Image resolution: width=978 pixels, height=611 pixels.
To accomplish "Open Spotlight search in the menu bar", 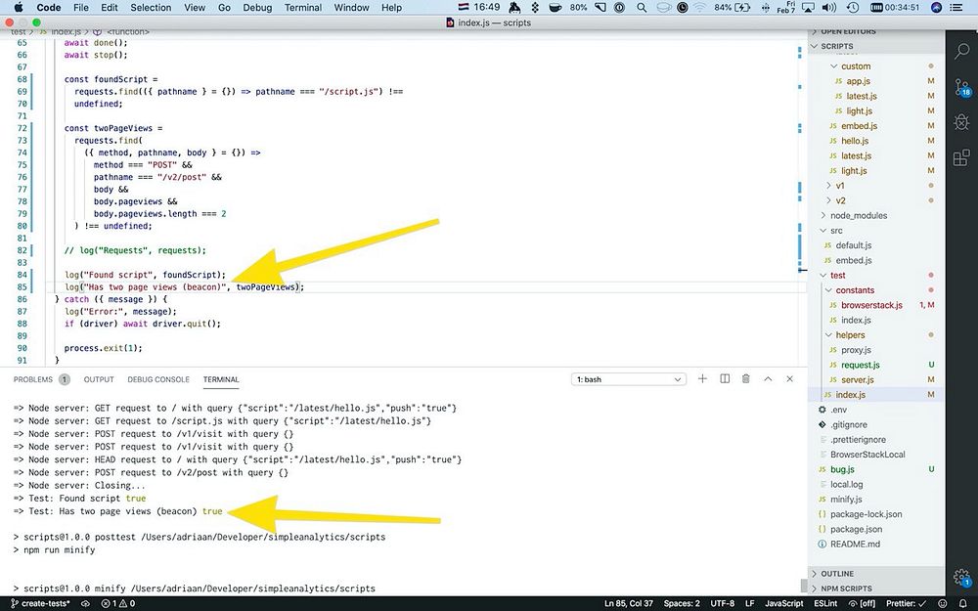I will (642, 8).
